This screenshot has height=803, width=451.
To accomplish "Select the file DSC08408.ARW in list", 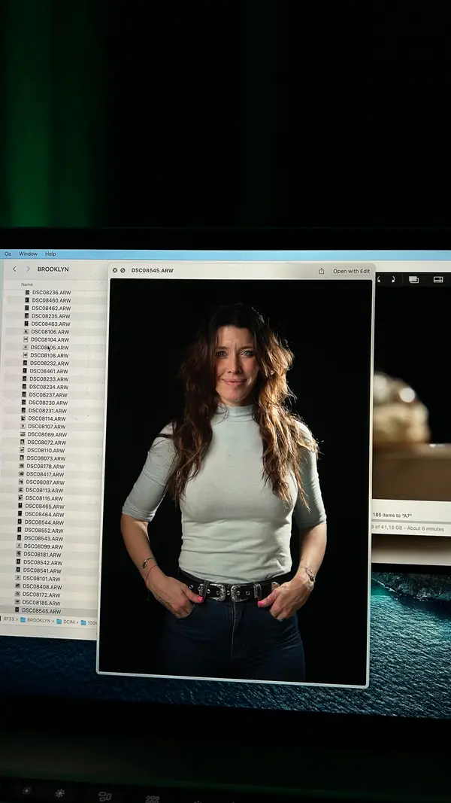I will click(42, 586).
